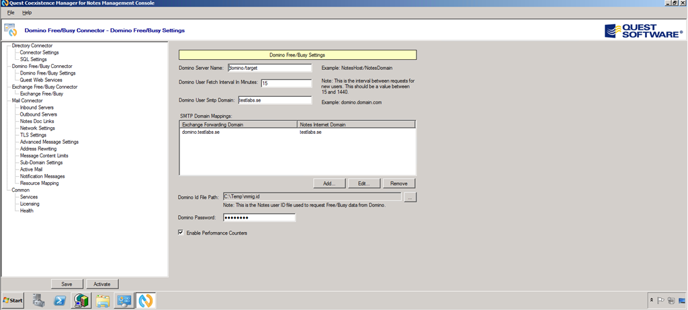Focus the Domino Password field
Image resolution: width=688 pixels, height=310 pixels.
coord(259,217)
